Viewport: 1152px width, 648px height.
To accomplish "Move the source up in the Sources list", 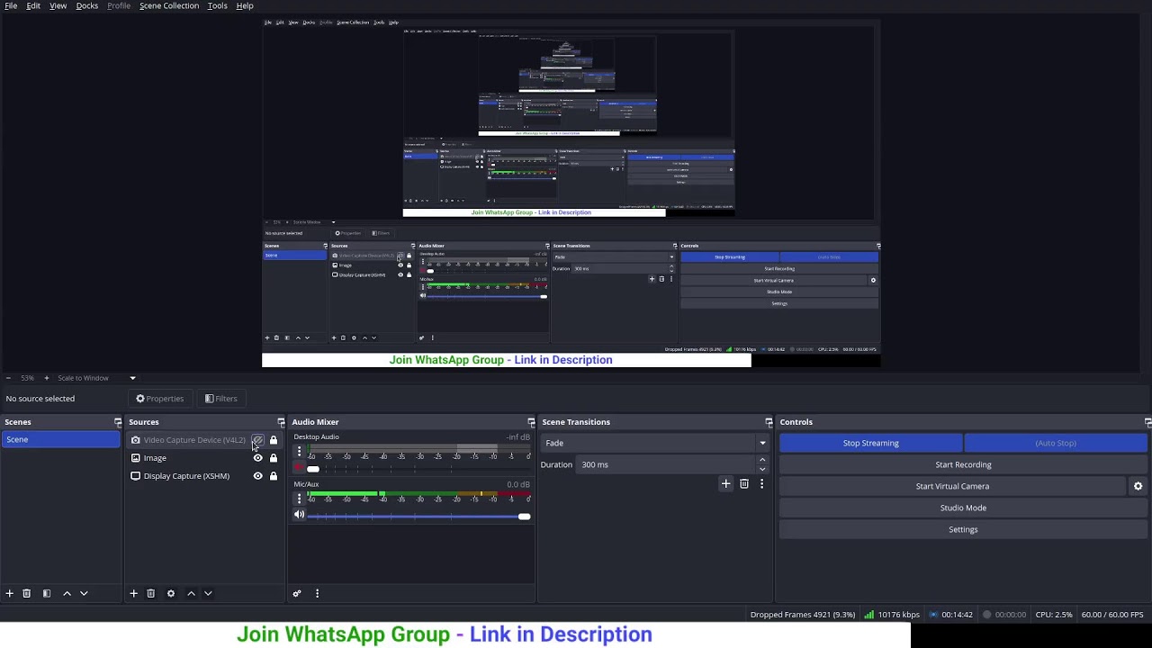I will point(191,593).
